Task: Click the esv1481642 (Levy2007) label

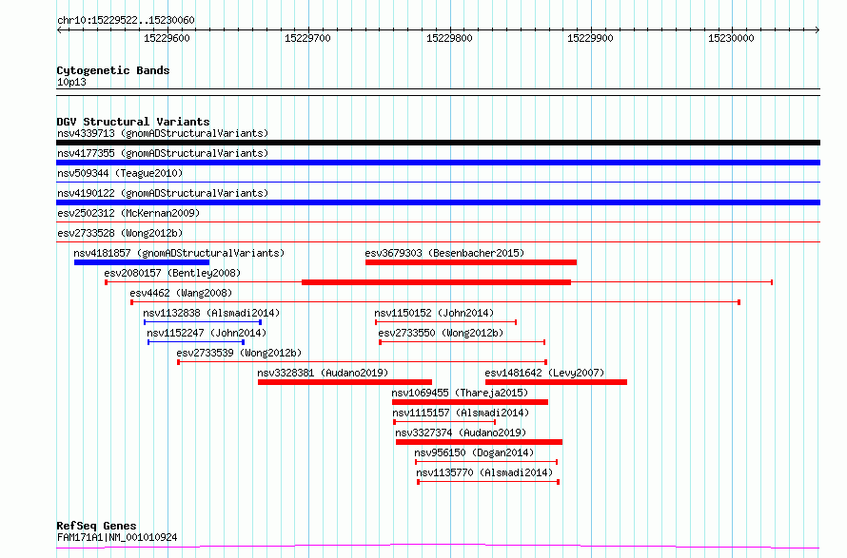Action: [x=544, y=373]
